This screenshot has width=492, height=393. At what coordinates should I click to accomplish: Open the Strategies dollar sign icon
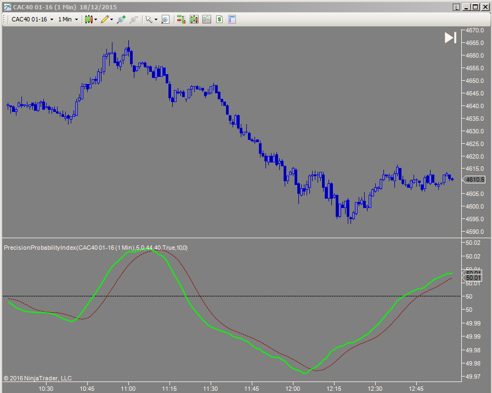tap(219, 19)
